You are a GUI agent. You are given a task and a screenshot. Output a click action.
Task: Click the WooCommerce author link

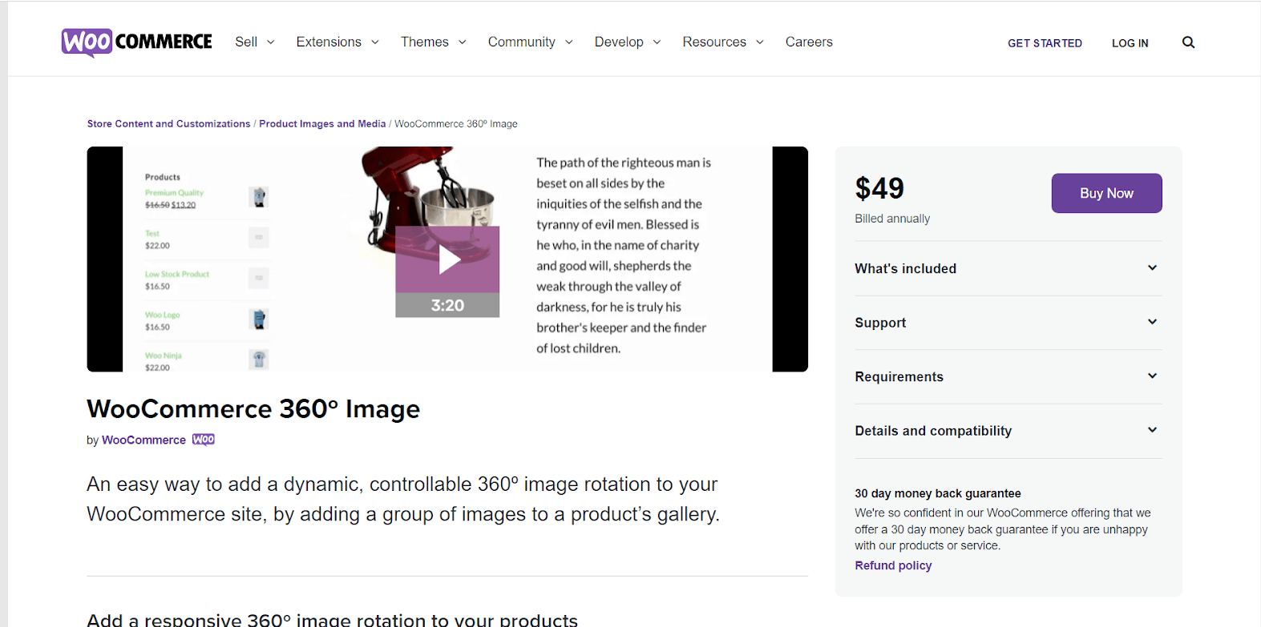[x=143, y=440]
